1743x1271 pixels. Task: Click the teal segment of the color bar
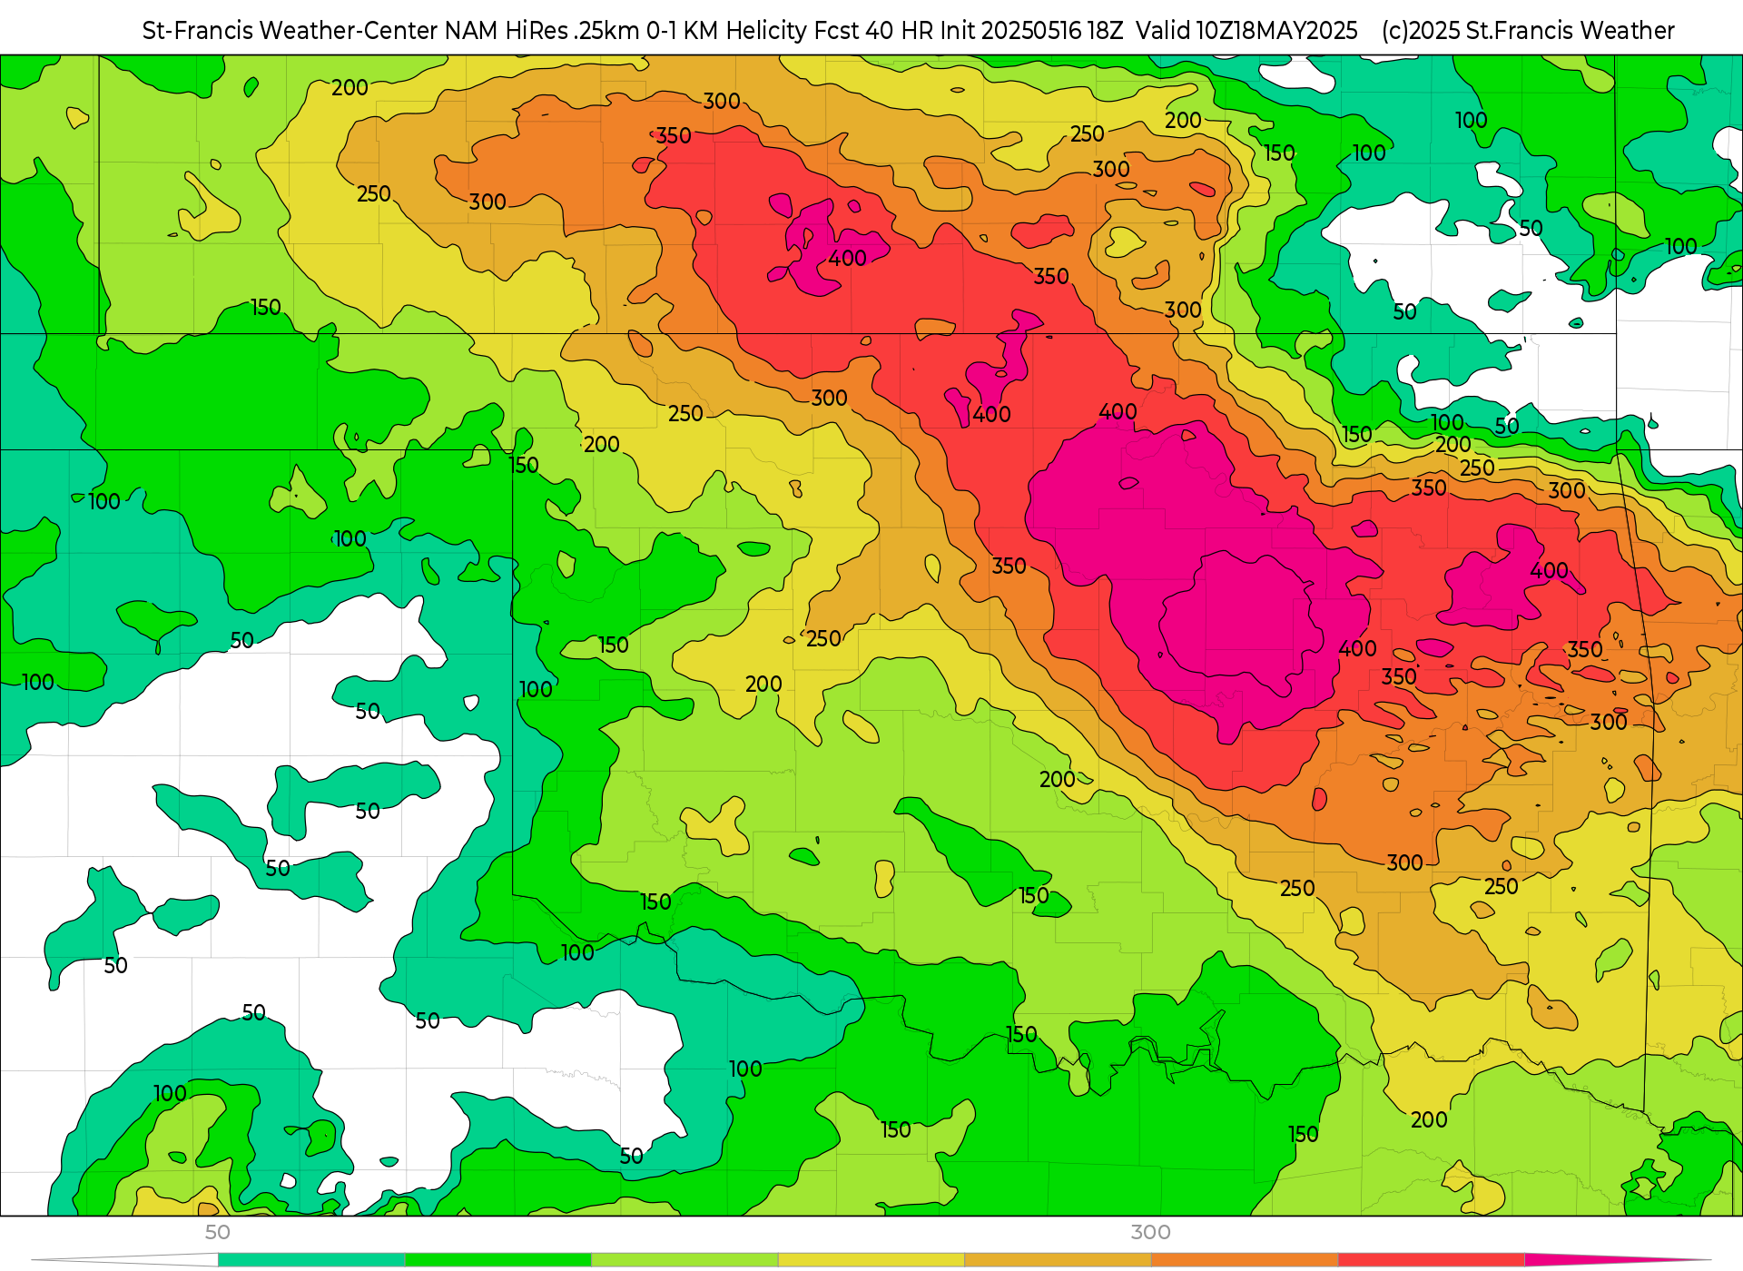tap(311, 1260)
